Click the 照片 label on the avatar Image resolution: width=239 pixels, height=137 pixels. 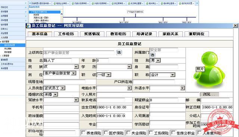[200, 69]
